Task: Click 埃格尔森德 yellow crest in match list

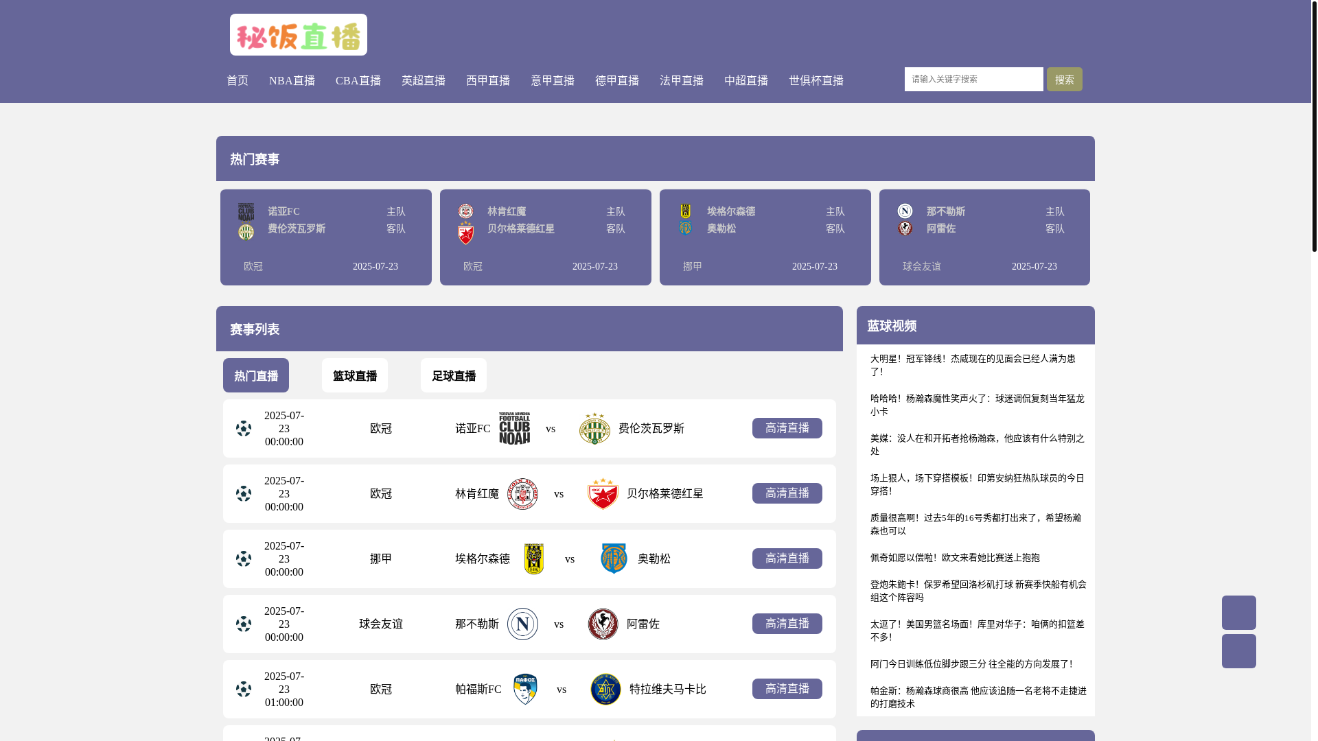Action: pos(533,558)
